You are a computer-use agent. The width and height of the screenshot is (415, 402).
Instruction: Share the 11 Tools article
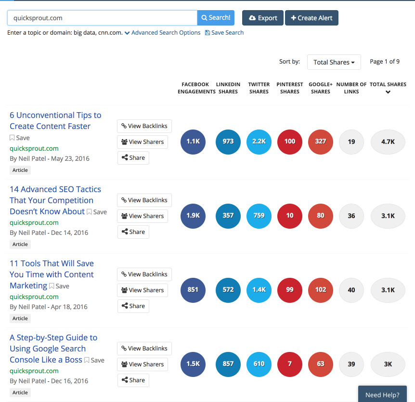tap(133, 306)
